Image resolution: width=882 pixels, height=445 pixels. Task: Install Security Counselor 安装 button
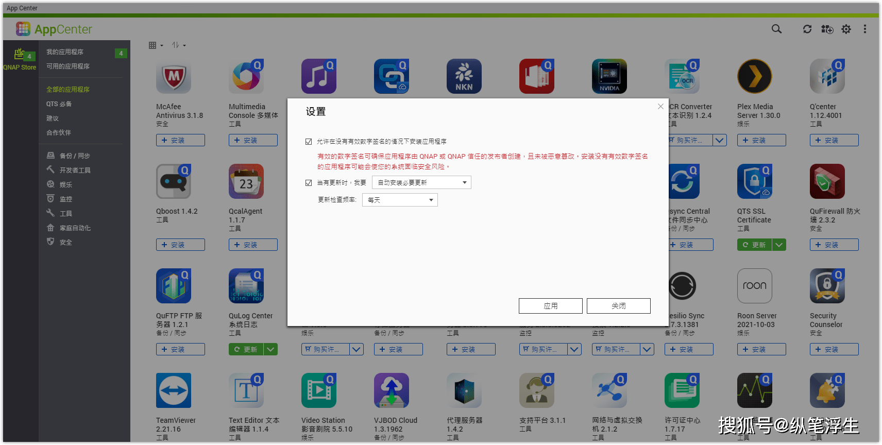834,349
